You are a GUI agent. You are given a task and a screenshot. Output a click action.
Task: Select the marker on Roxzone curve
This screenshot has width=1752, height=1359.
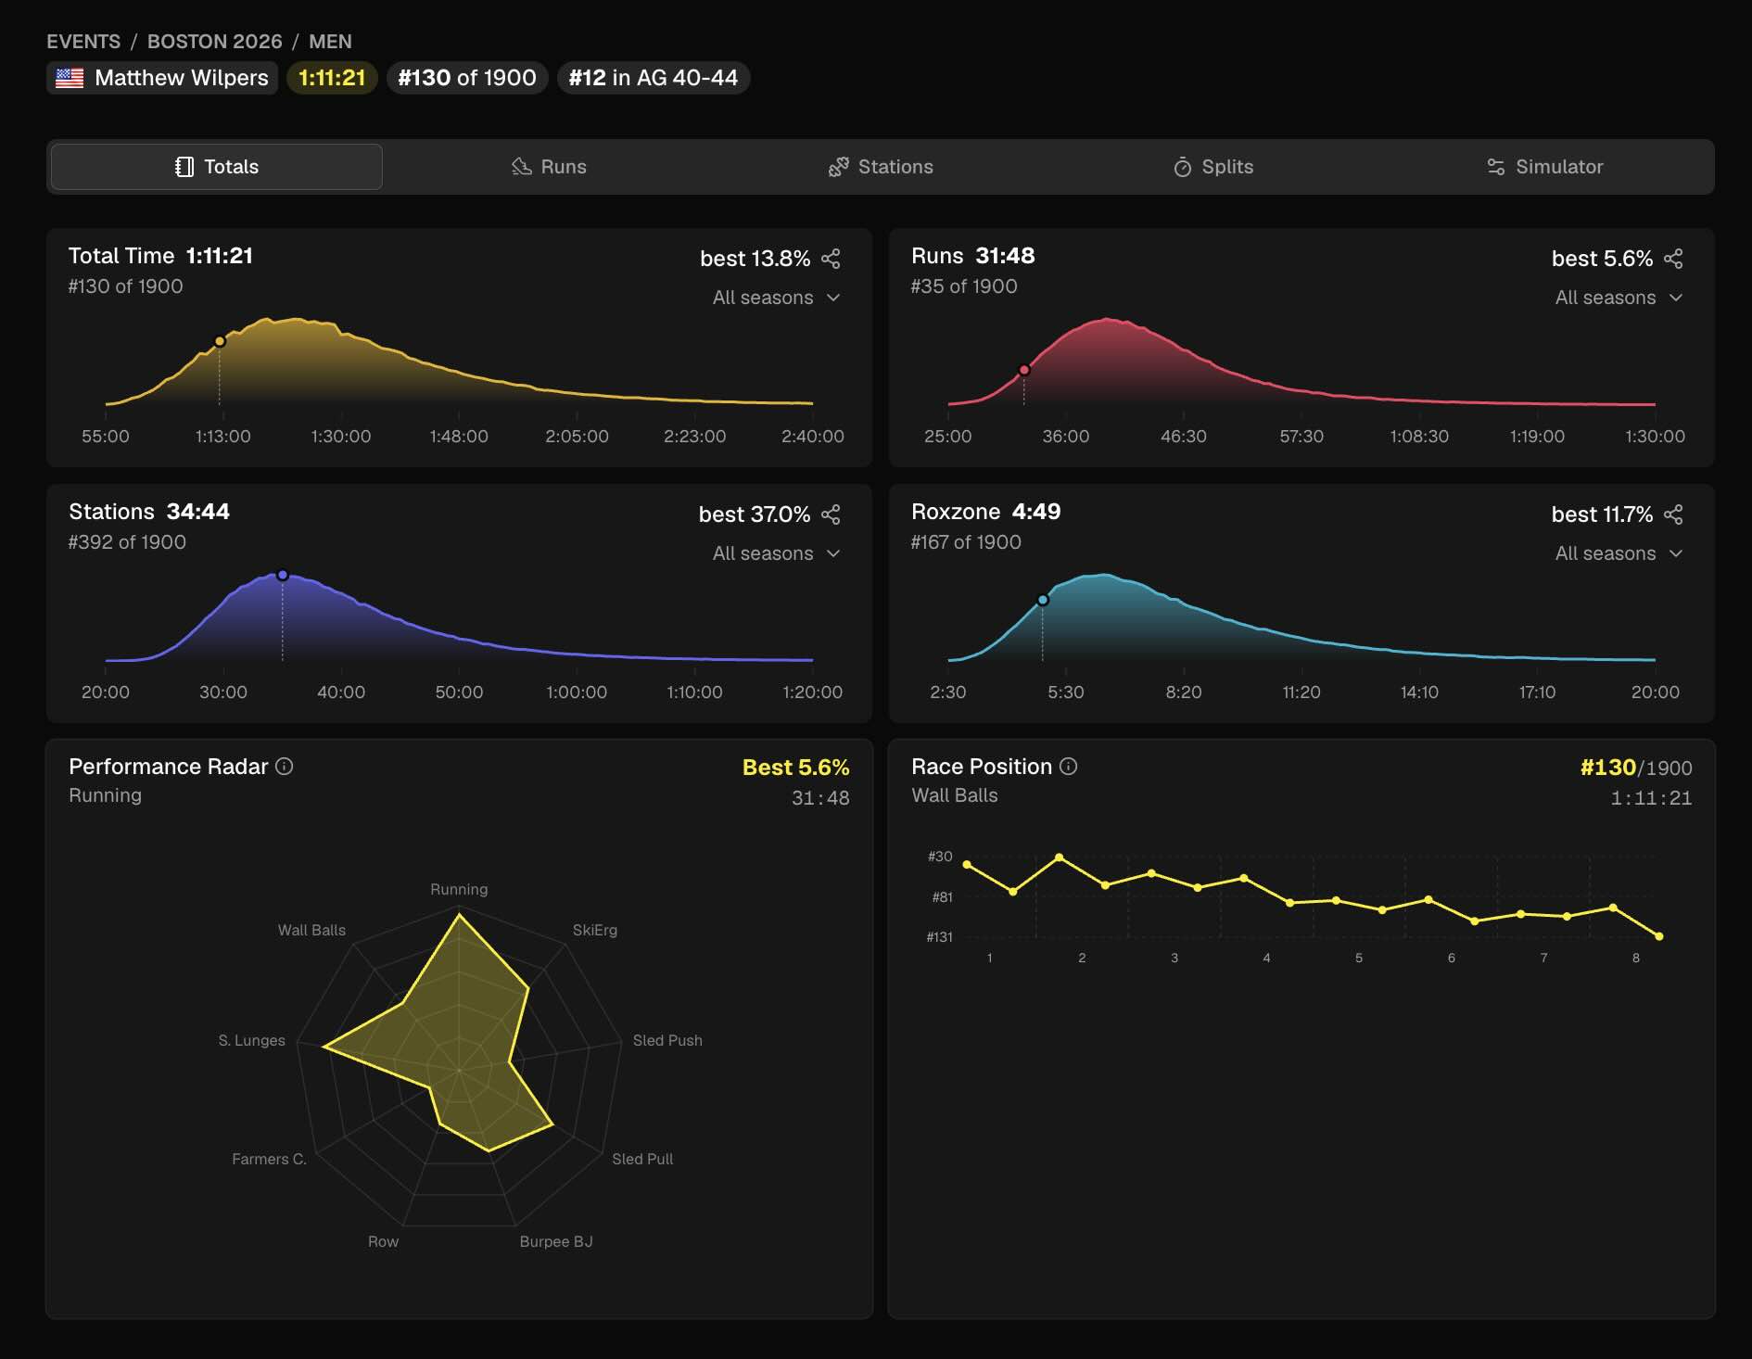[1043, 600]
